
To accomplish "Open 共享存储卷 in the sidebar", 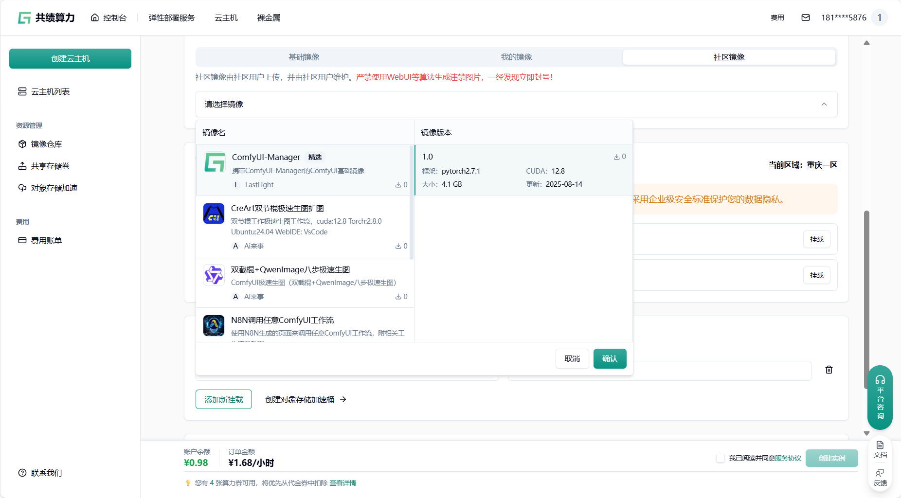I will (x=44, y=166).
